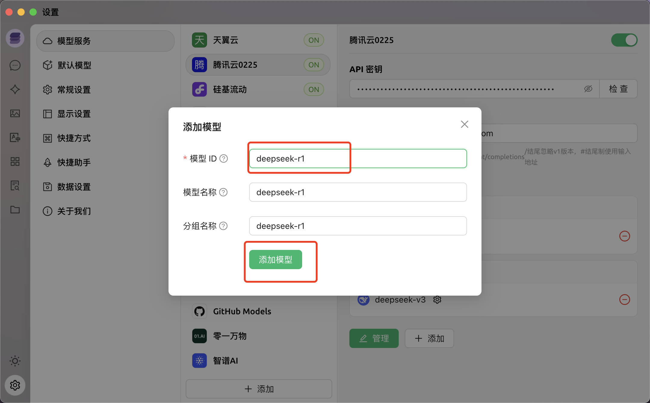The width and height of the screenshot is (650, 403).
Task: Select the 数据设置 menu item
Action: coord(74,187)
